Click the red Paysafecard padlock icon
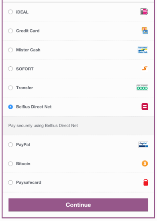 (146, 182)
